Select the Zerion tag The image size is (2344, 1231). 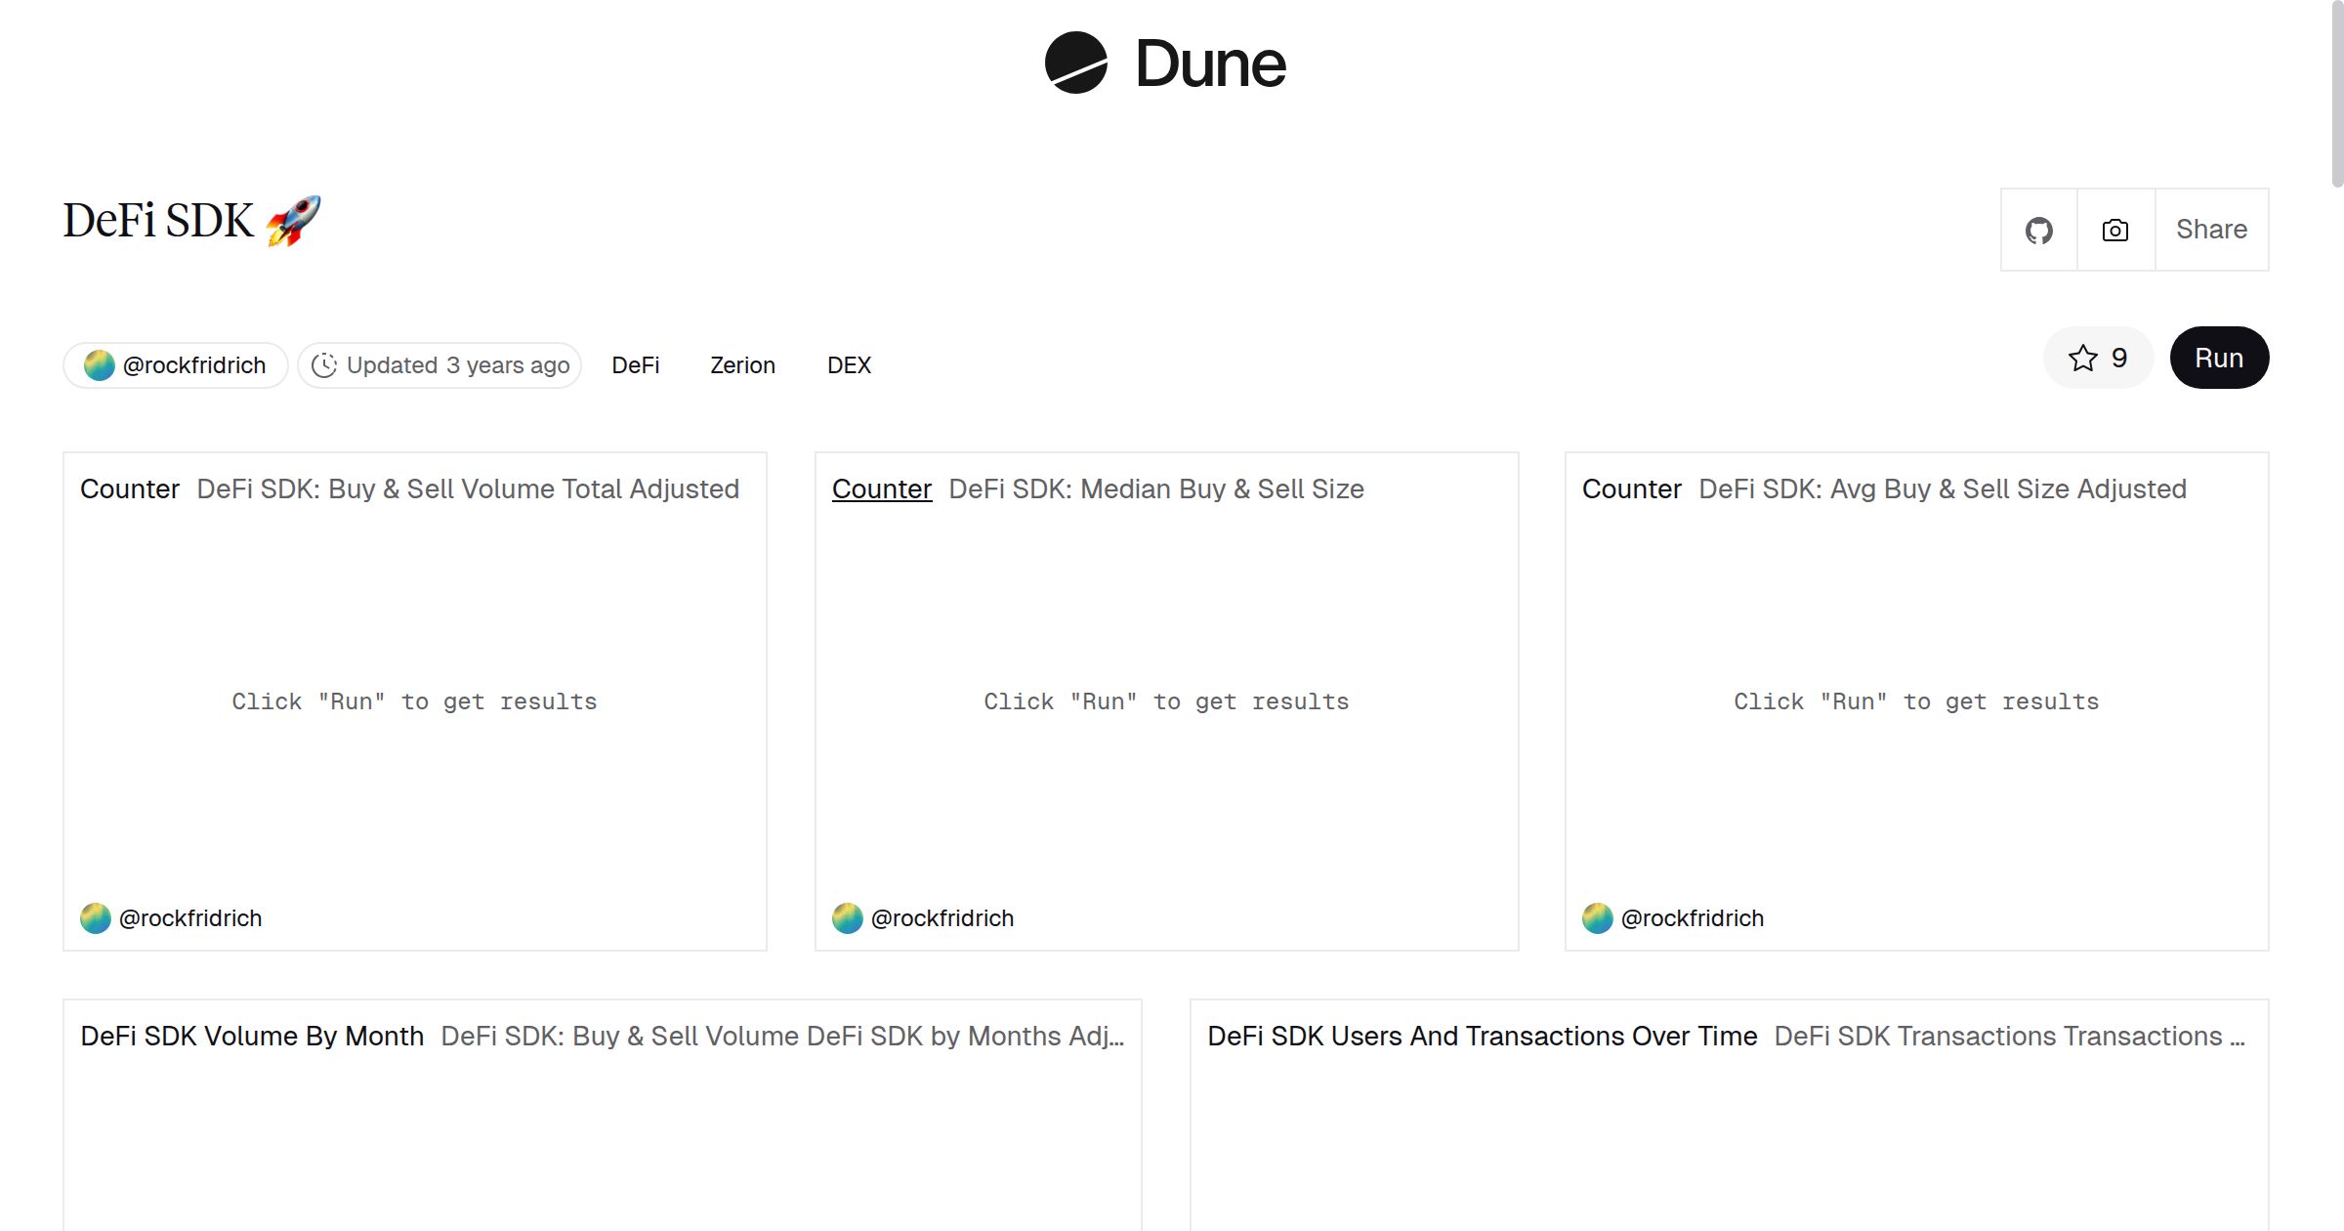tap(742, 365)
